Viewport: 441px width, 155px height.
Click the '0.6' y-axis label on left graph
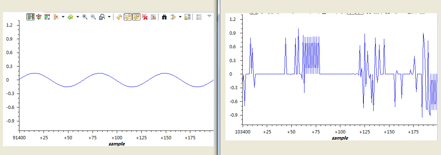10,53
